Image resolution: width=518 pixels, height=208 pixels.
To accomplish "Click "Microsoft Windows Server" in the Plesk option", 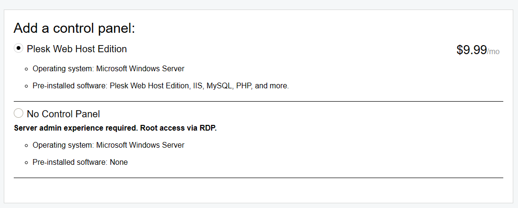I will [x=140, y=68].
